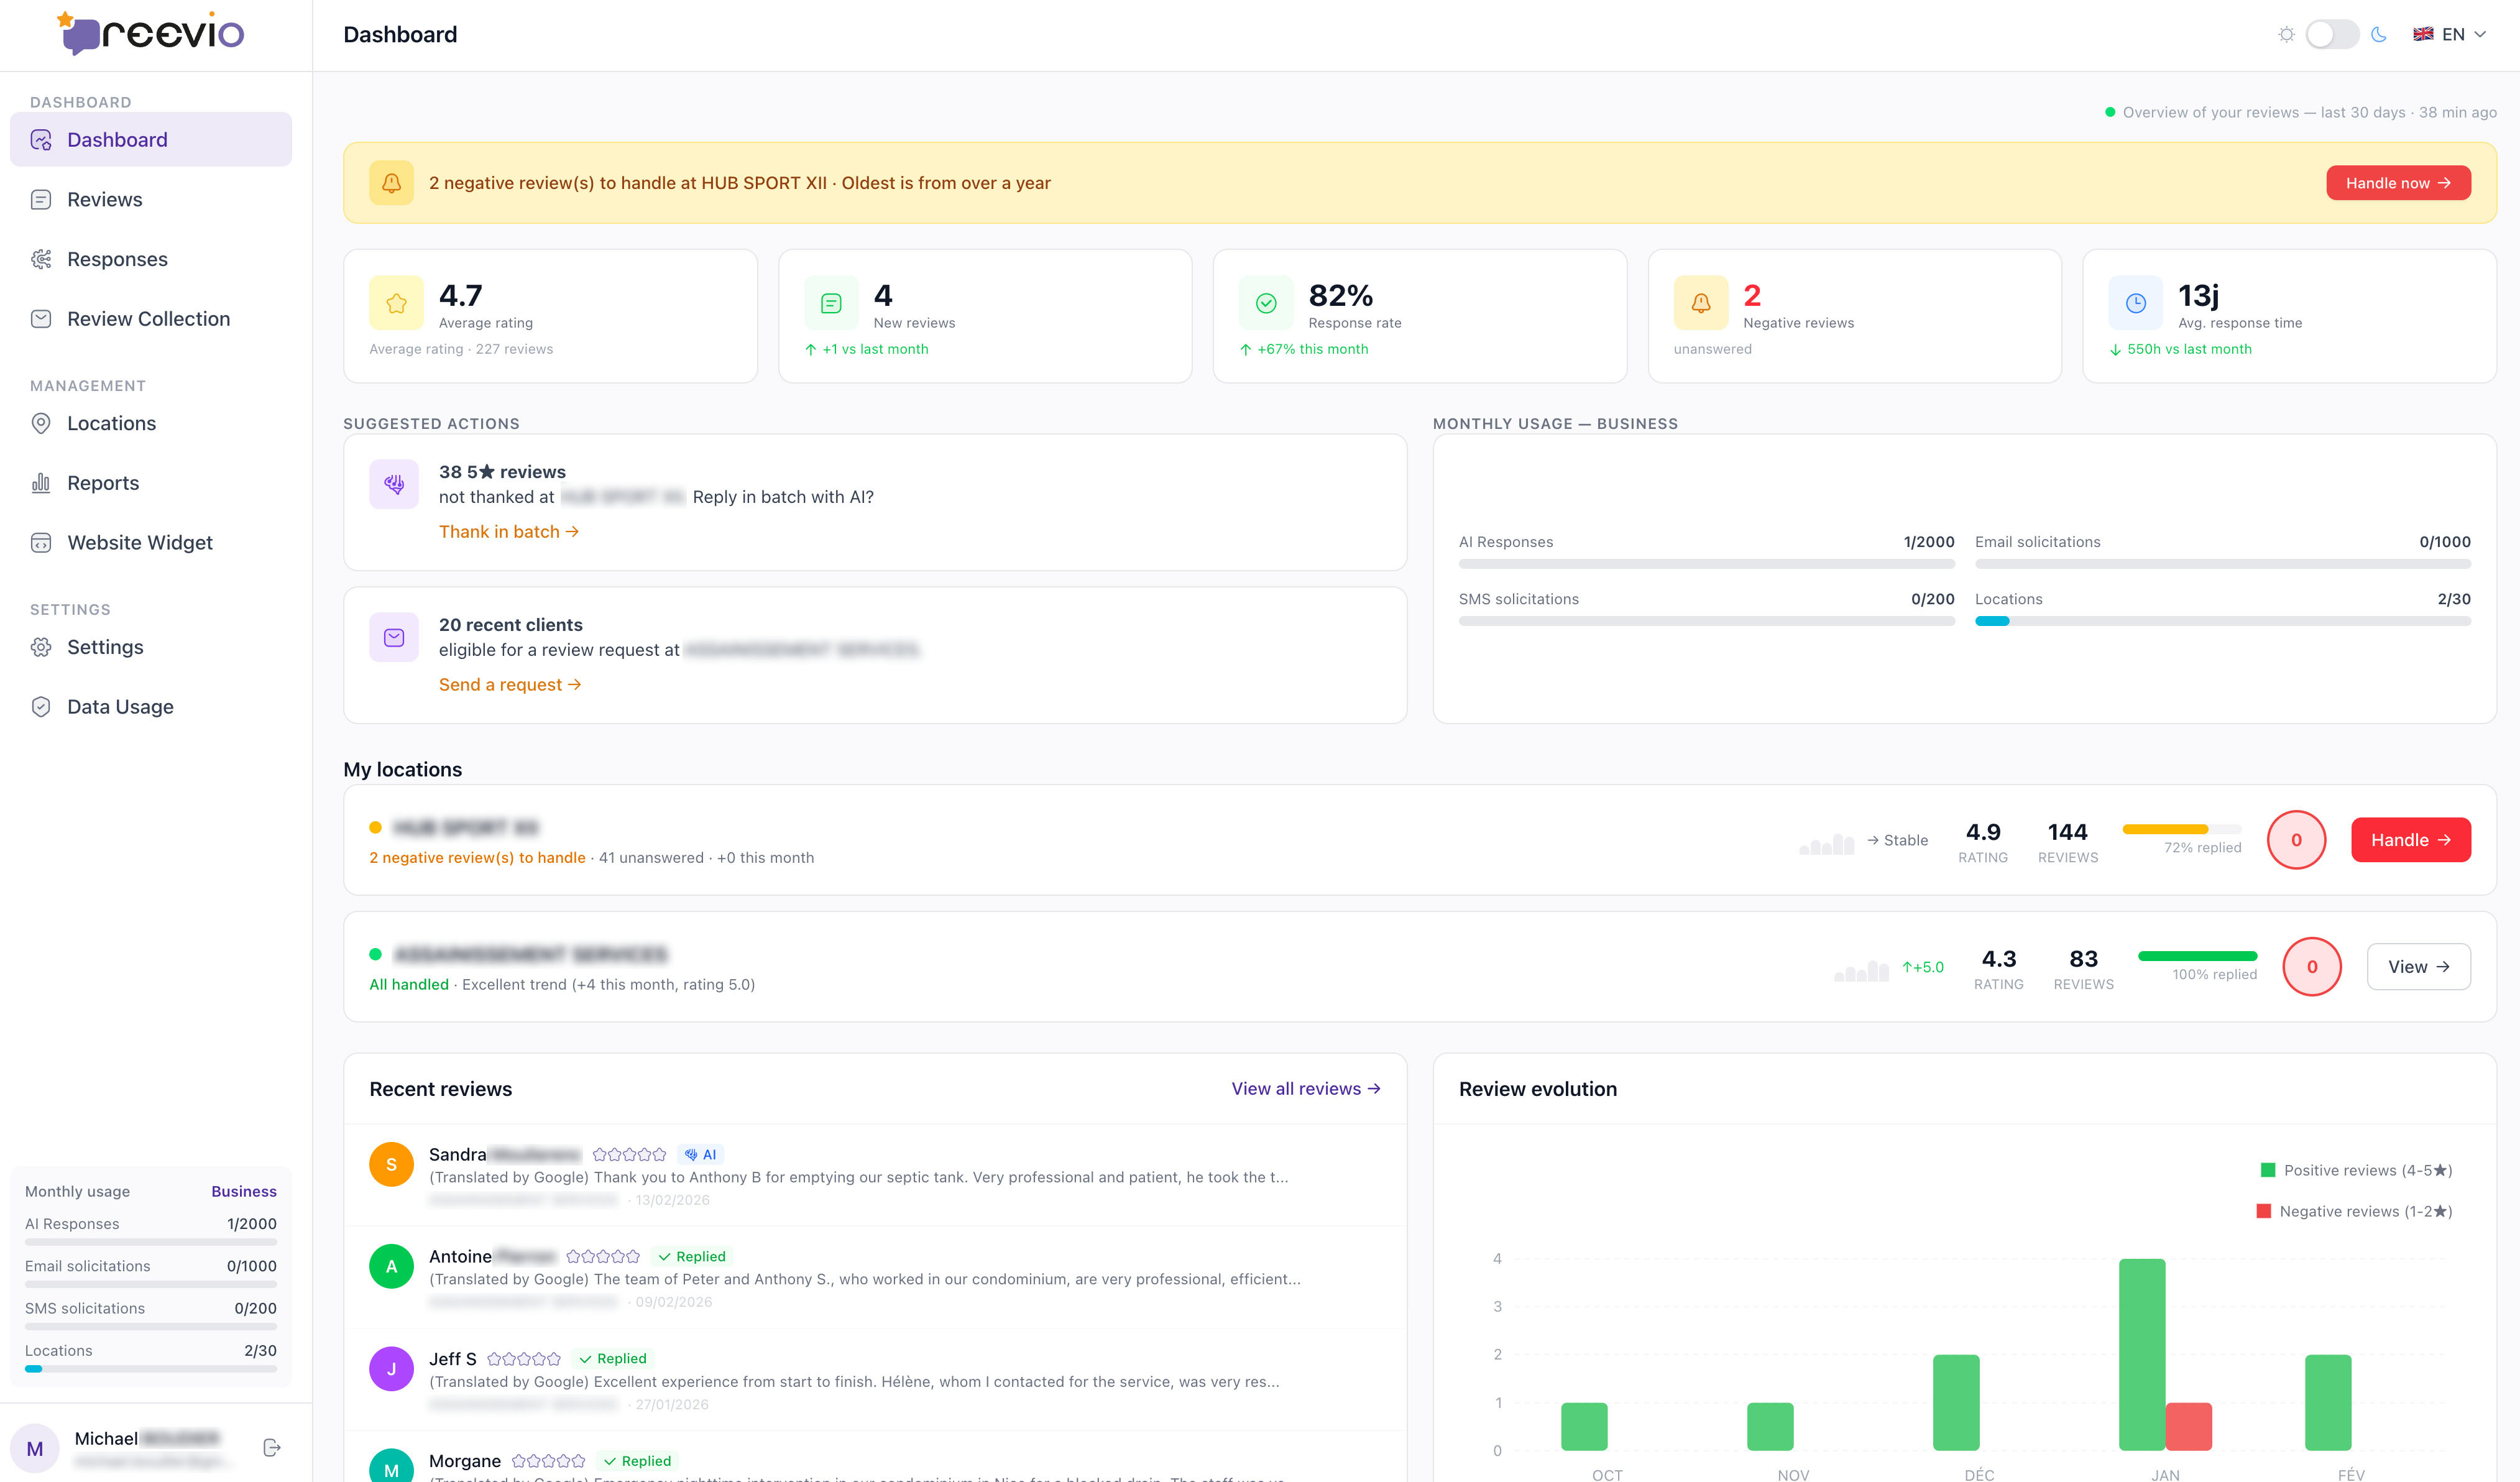Click the sun icon near the theme switch

click(2287, 34)
